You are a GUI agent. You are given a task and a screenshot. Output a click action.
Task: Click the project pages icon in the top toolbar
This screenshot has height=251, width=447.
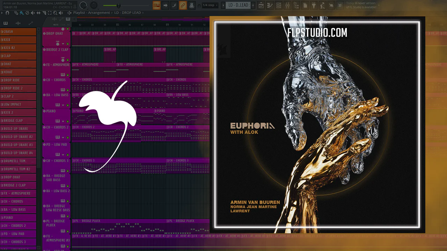coord(305,5)
